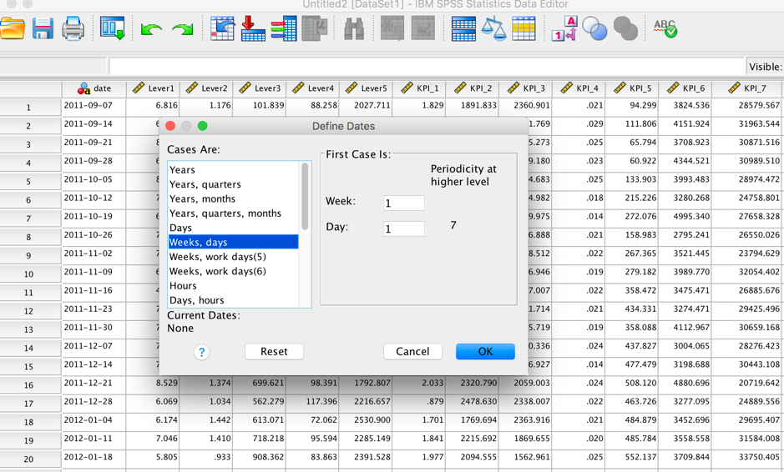The height and width of the screenshot is (472, 784).
Task: Select row number 1 header
Action: pyautogui.click(x=30, y=108)
